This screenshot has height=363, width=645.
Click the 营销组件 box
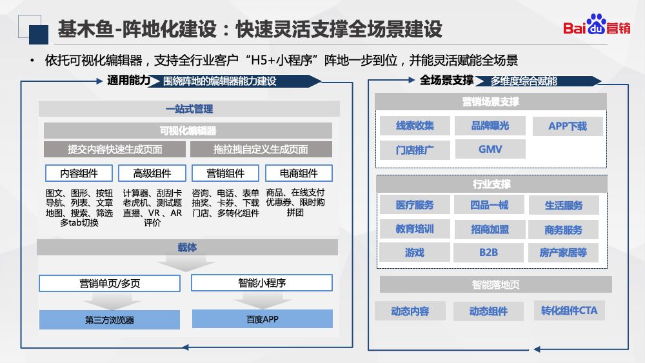coord(225,173)
